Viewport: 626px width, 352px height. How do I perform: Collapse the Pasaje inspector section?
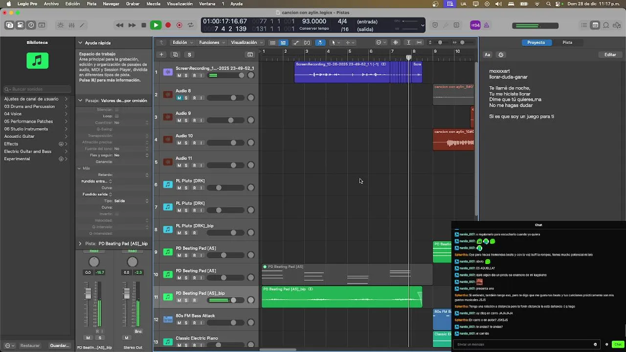tap(80, 100)
